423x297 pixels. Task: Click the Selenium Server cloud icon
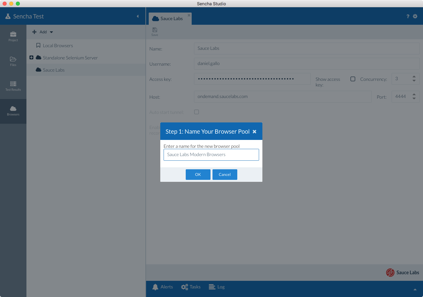[38, 58]
